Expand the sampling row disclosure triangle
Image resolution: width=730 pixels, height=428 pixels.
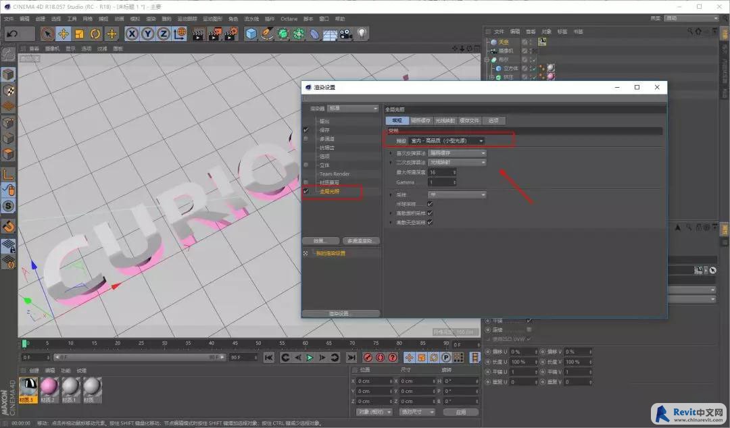tap(391, 194)
